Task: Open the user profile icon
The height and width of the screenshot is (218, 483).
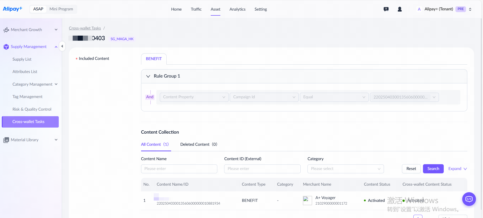Action: 400,9
